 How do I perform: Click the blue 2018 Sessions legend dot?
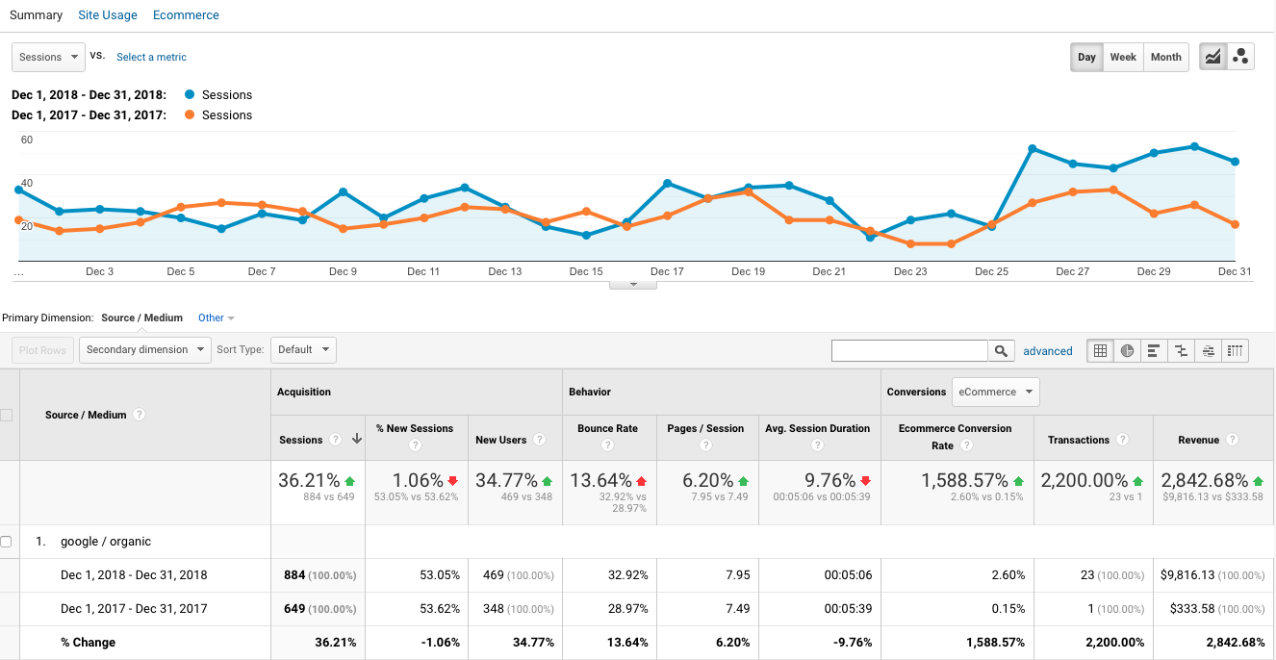[x=190, y=94]
